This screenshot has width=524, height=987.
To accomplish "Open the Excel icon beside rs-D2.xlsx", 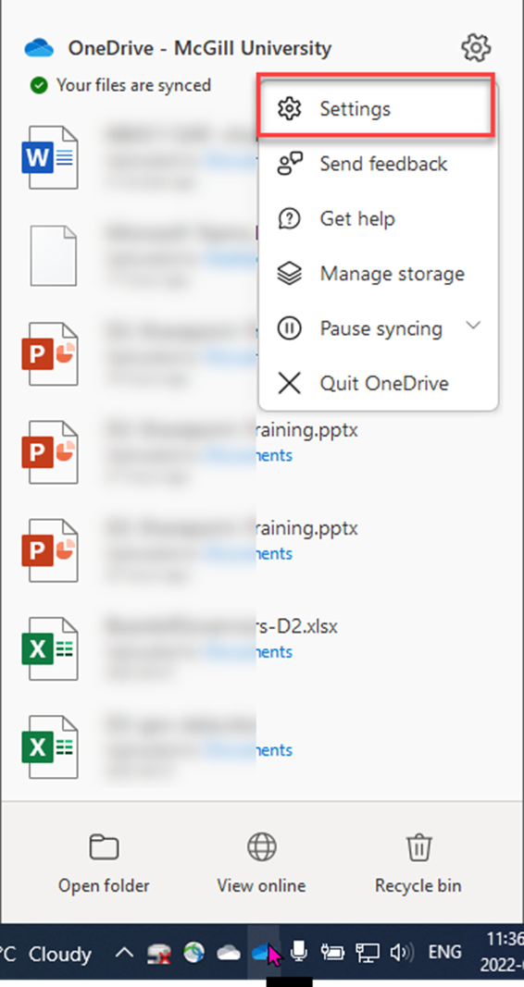I will 50,649.
